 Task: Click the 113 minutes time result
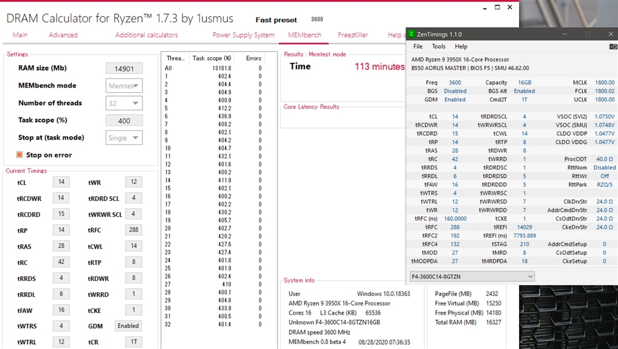point(380,66)
